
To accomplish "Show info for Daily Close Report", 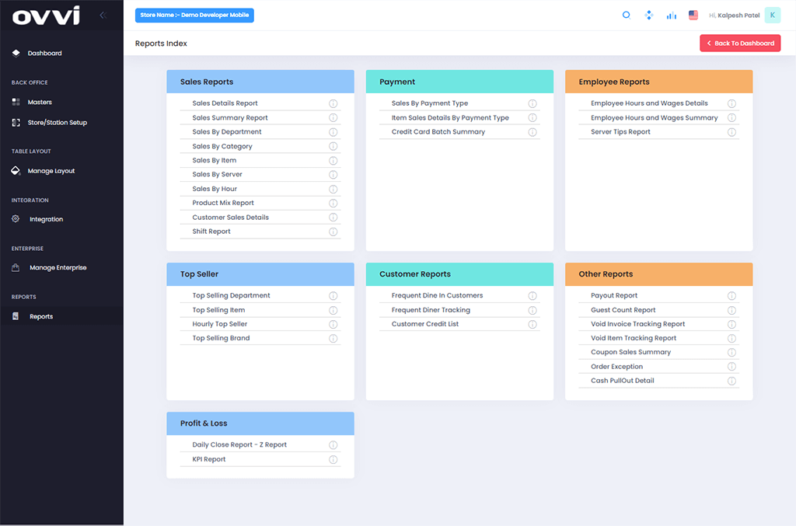I will pos(333,445).
